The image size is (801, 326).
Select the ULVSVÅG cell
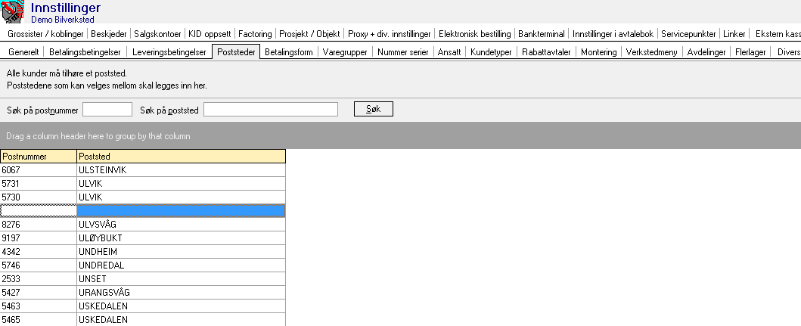click(x=182, y=225)
